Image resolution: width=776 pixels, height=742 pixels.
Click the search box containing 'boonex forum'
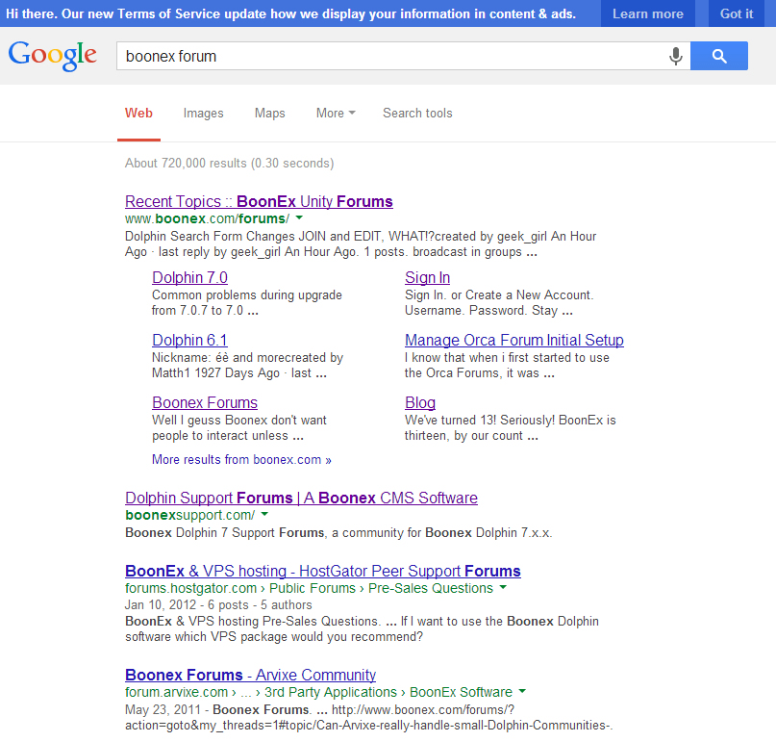403,56
